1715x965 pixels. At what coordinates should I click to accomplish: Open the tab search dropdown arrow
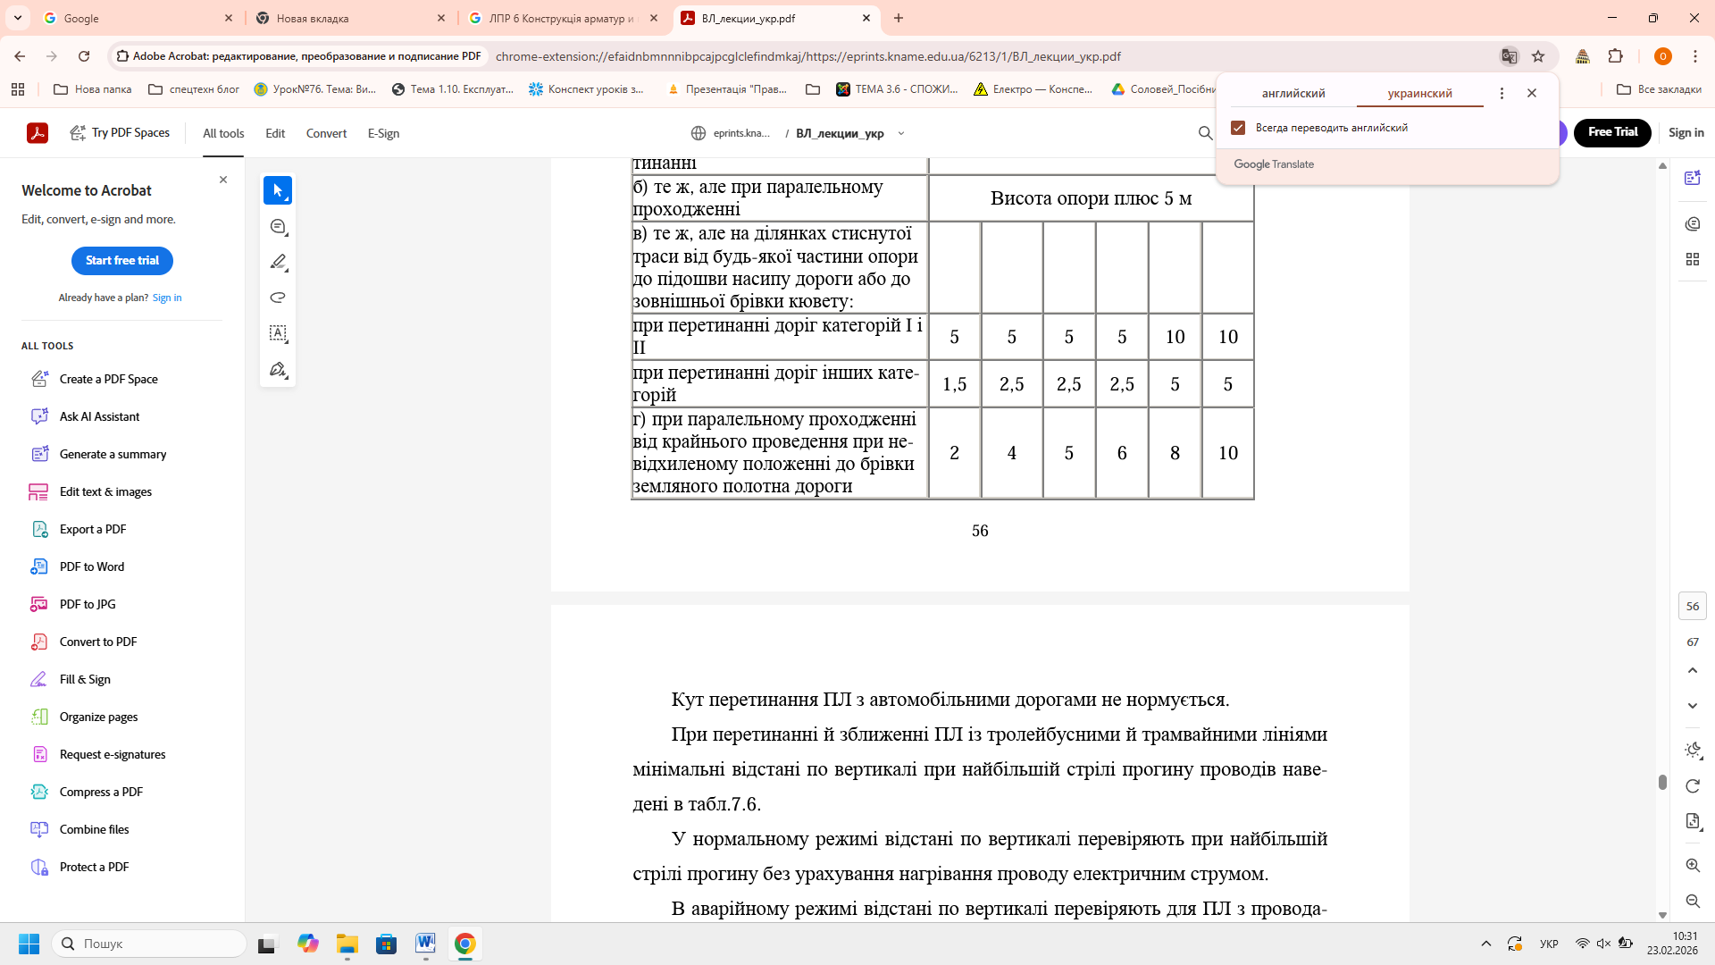pos(18,18)
